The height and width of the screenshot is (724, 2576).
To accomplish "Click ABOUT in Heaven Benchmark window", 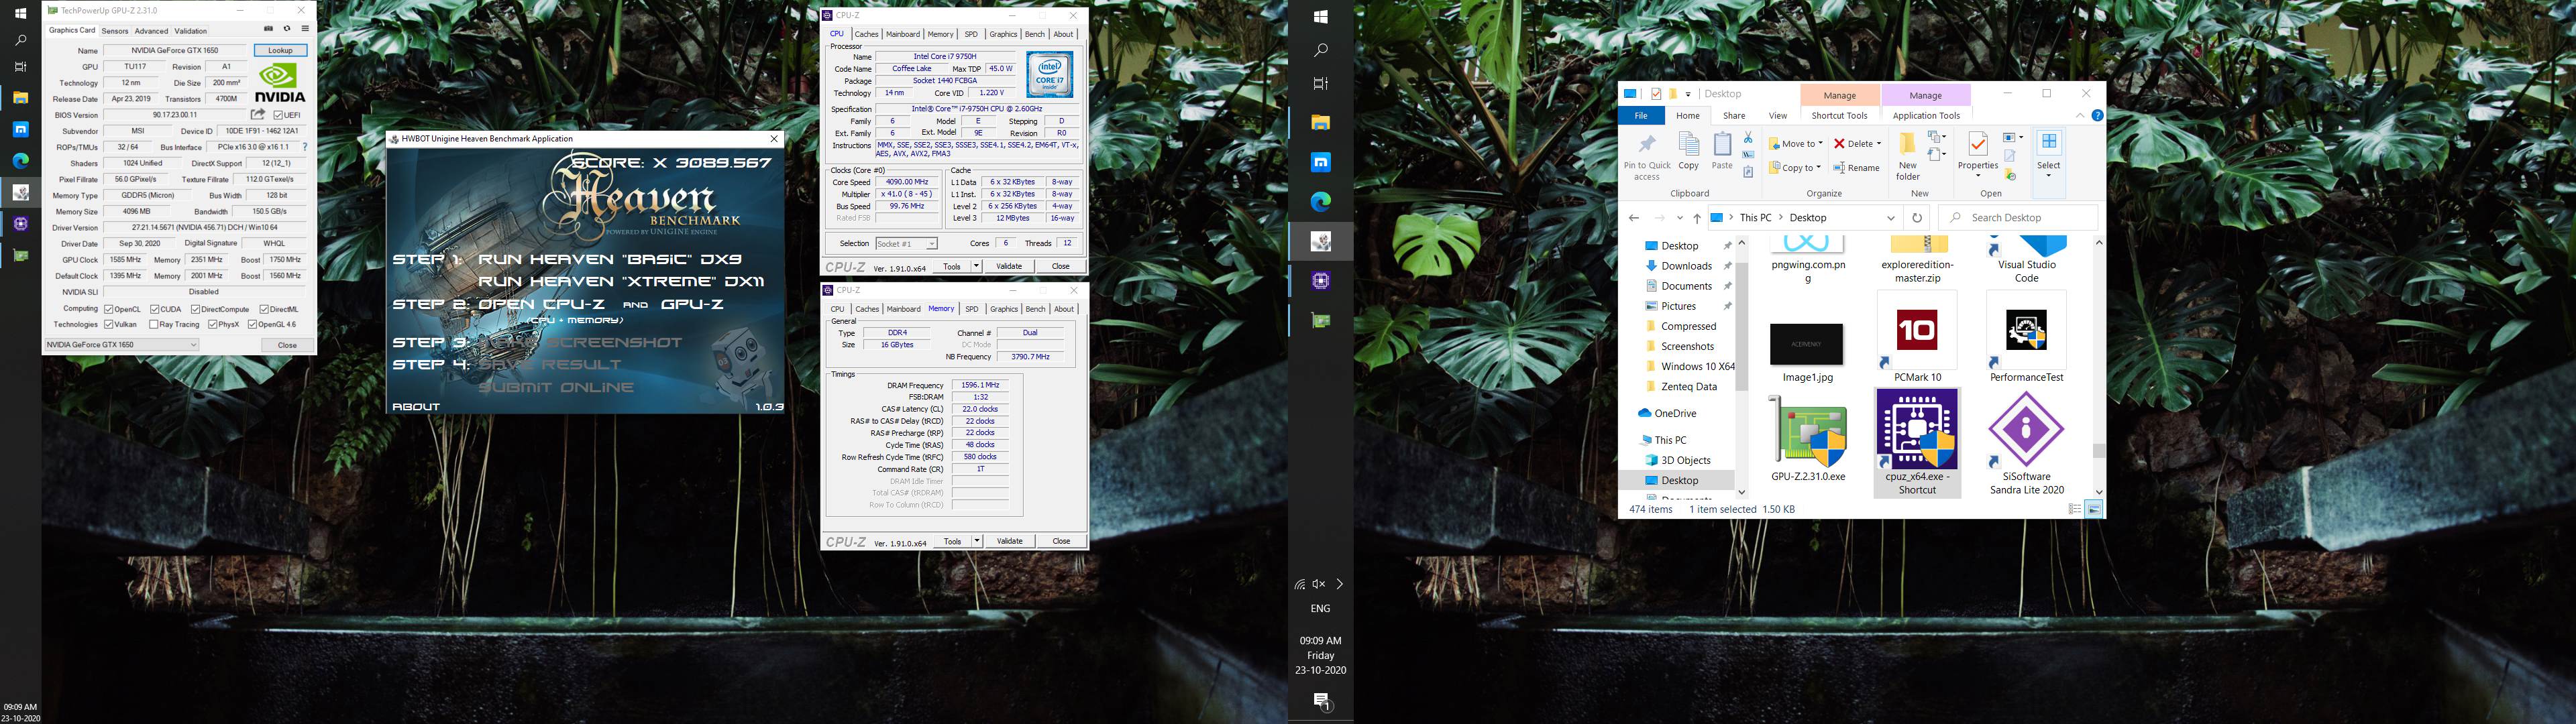I will pyautogui.click(x=416, y=407).
